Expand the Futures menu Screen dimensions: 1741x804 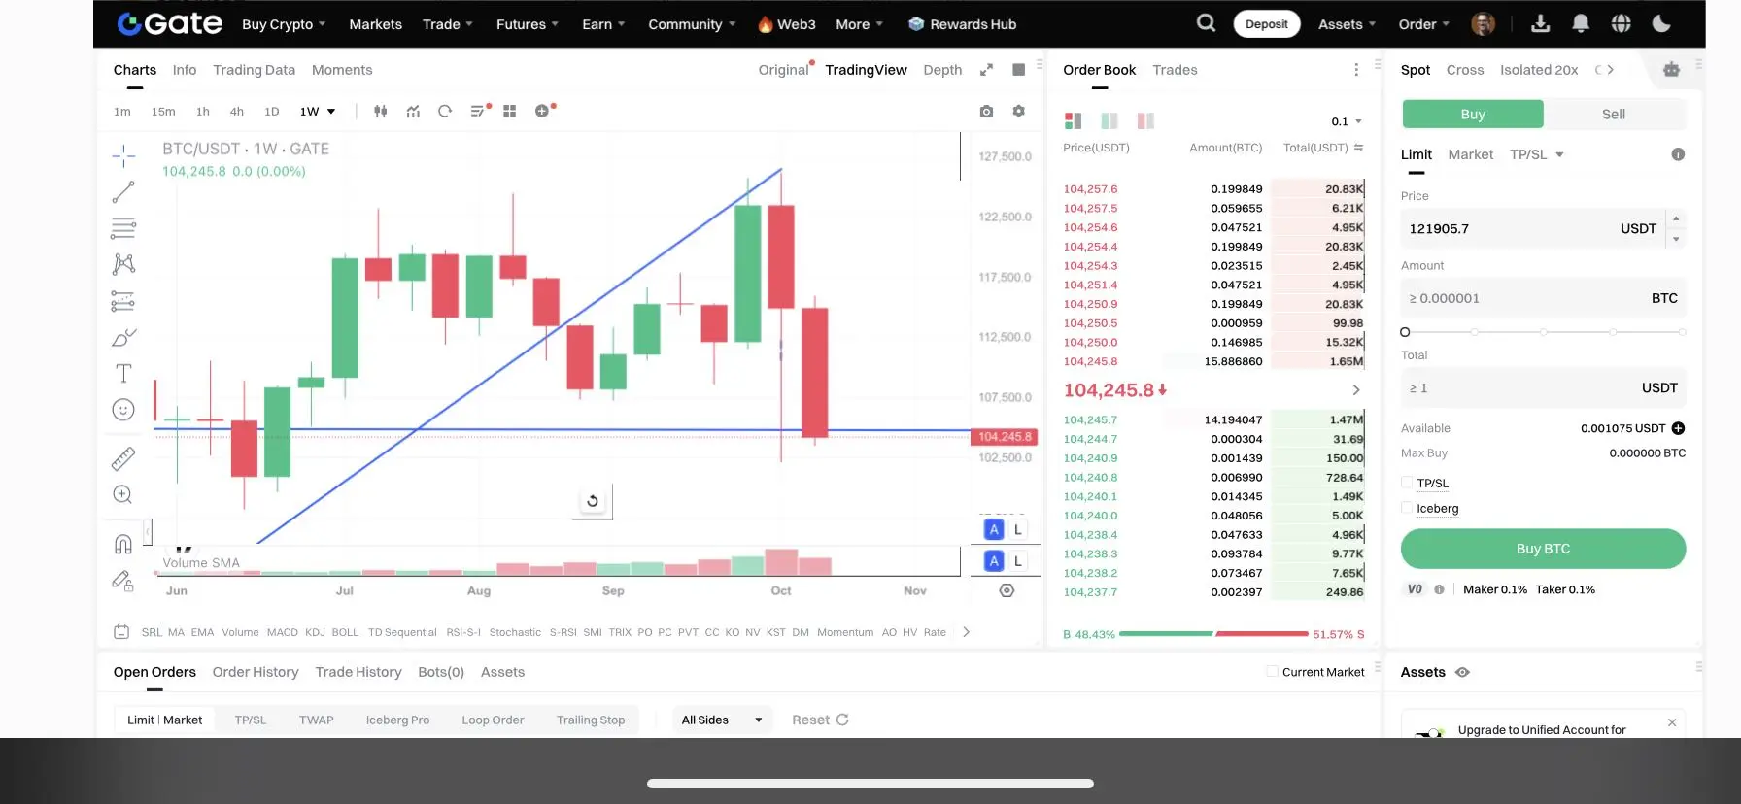[528, 24]
